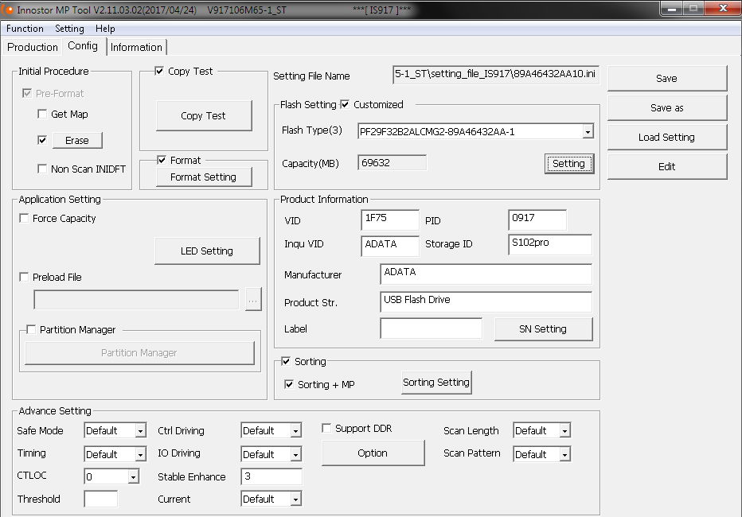
Task: Uncheck the Sorting + MP checkbox
Action: pyautogui.click(x=289, y=385)
